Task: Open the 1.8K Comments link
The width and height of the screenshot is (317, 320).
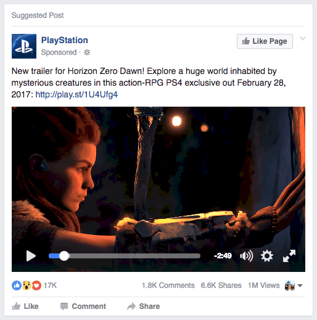Action: point(168,285)
